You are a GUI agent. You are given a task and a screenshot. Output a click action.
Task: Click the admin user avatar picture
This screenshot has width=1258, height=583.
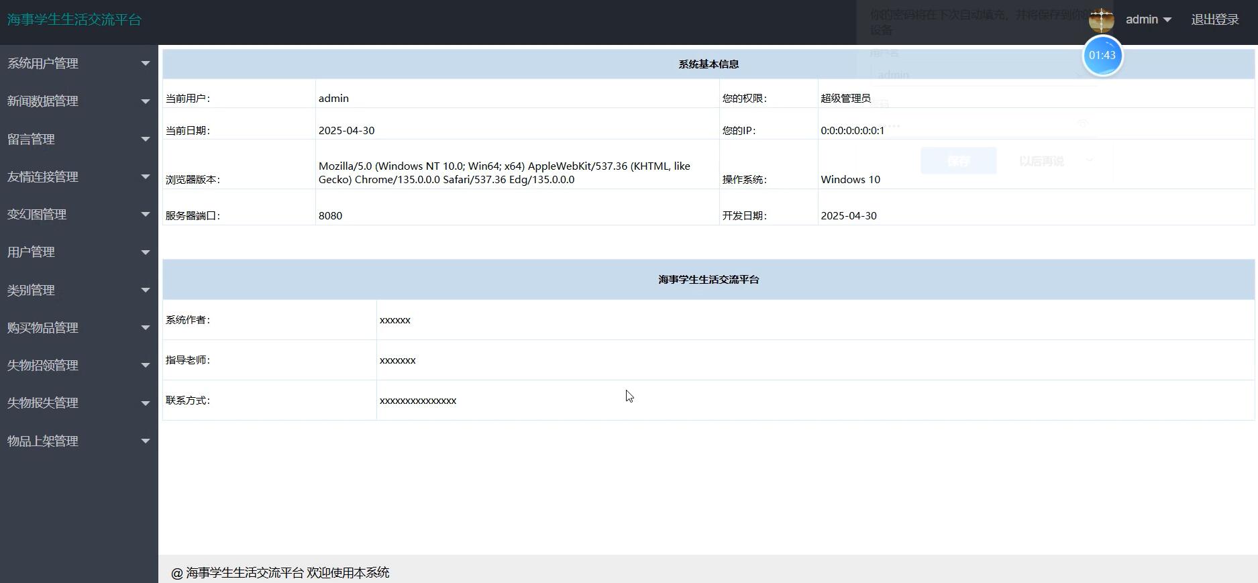point(1101,19)
